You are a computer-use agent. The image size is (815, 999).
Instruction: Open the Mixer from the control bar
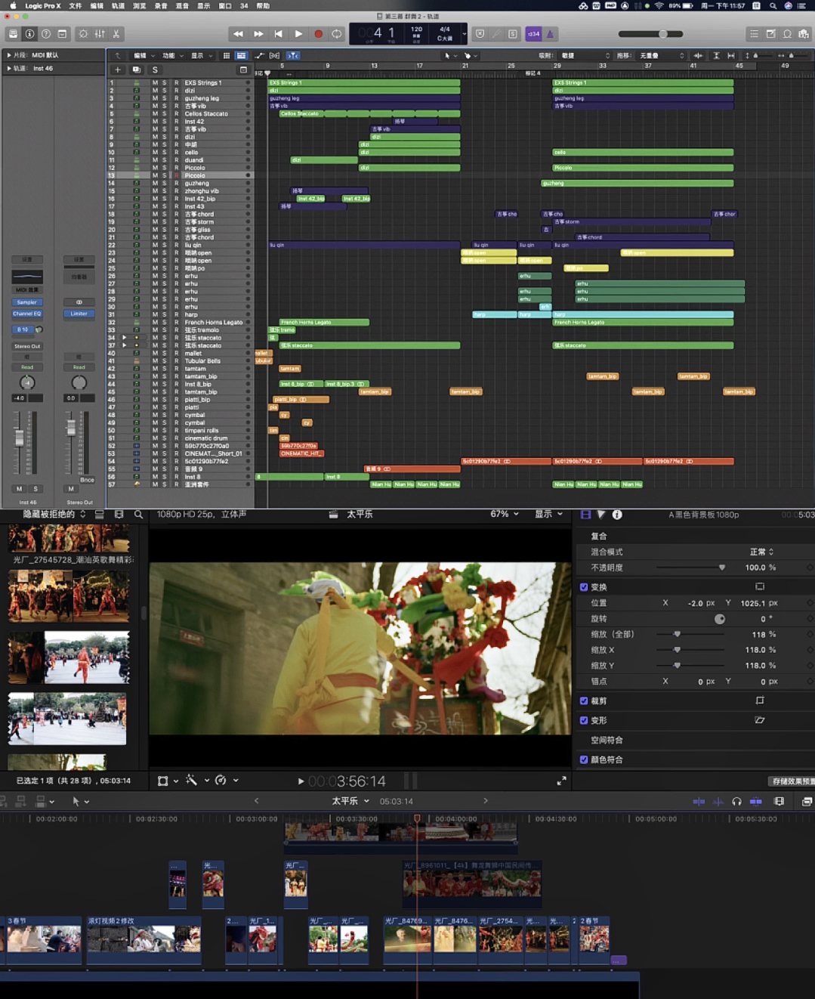(x=100, y=34)
